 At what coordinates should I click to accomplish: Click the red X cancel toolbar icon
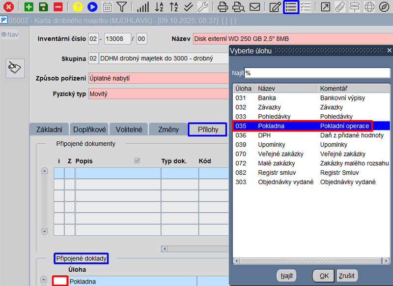click(x=8, y=7)
